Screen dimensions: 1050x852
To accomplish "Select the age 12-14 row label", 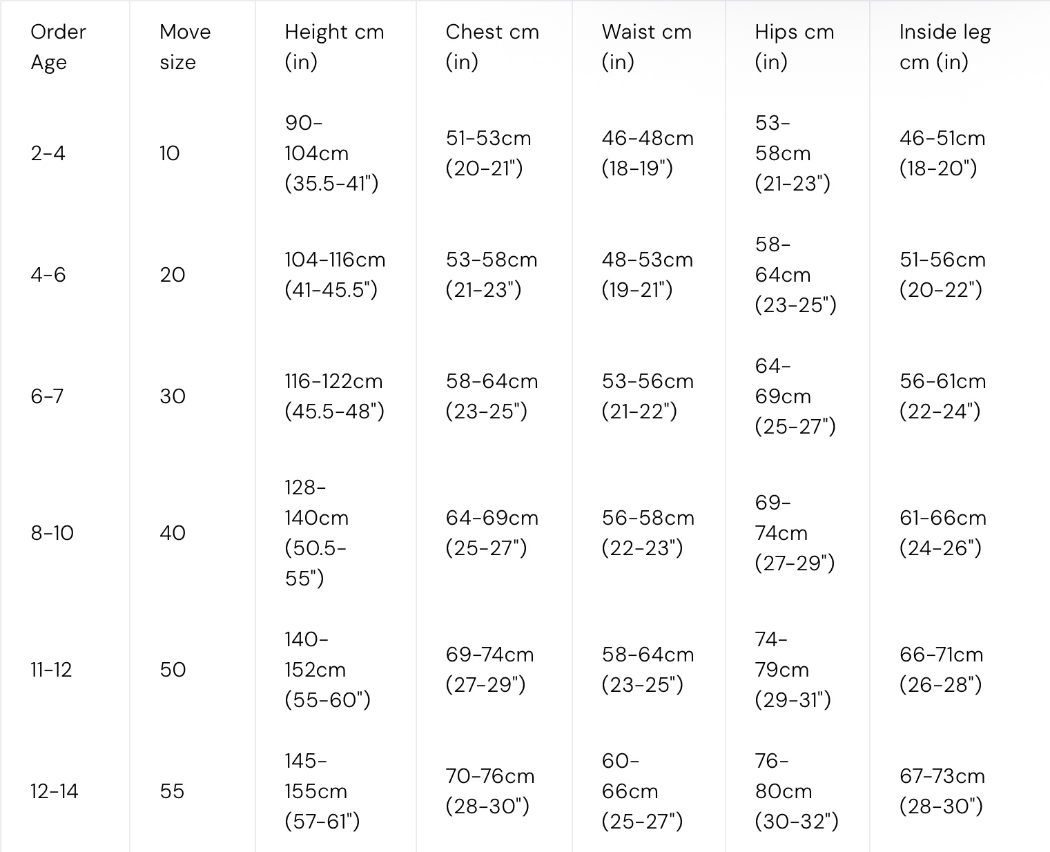I will click(x=54, y=791).
